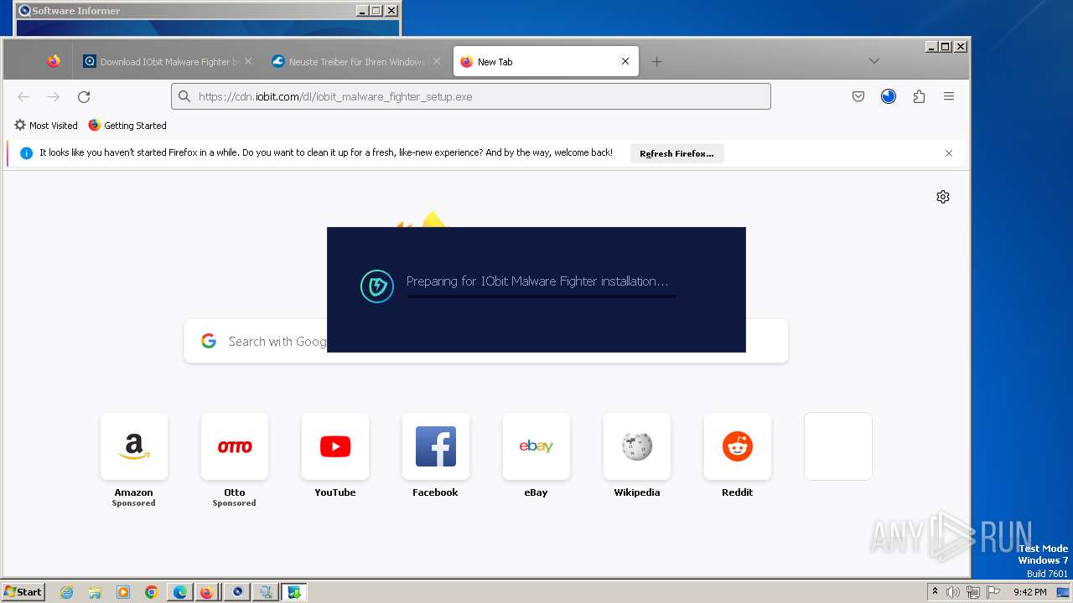Screen dimensions: 1073x603
Task: Click Show desktop button at taskbar end
Action: coord(1063,592)
